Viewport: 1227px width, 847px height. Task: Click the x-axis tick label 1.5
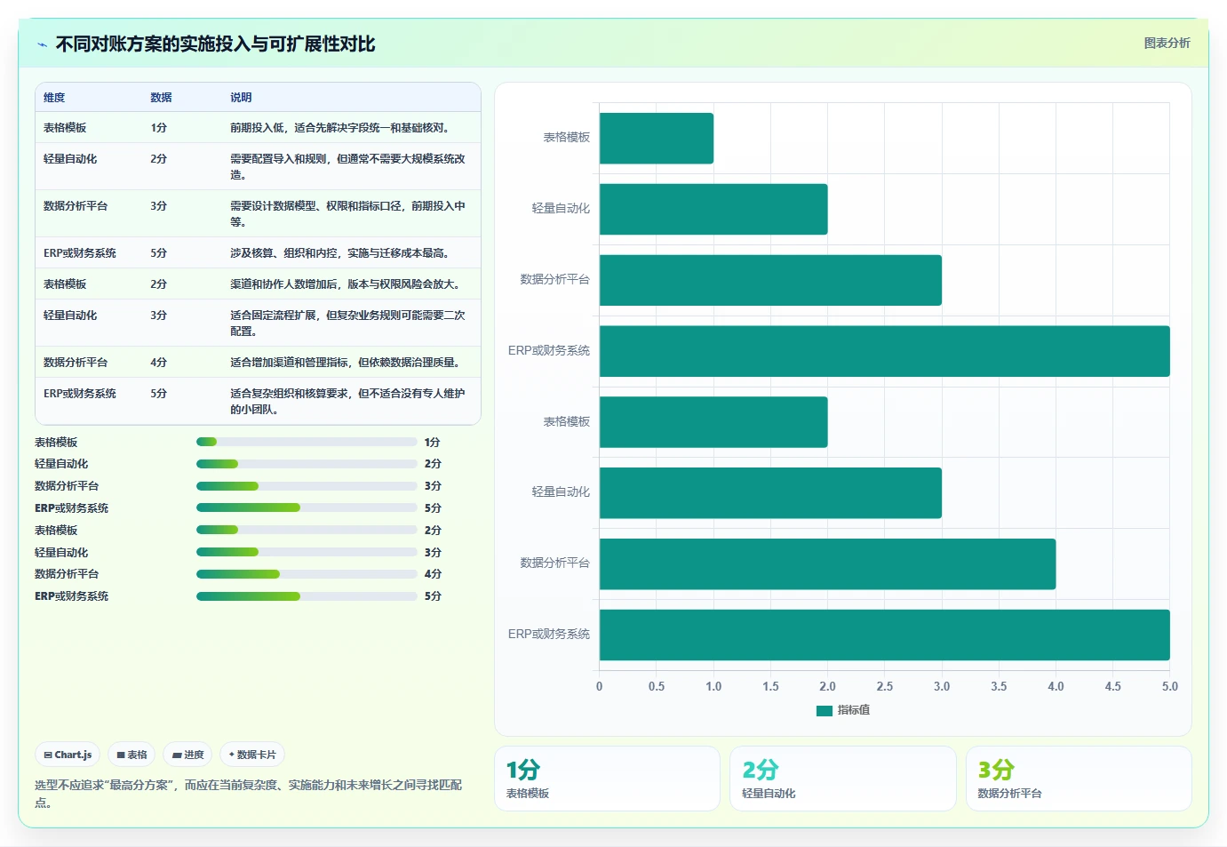click(770, 686)
